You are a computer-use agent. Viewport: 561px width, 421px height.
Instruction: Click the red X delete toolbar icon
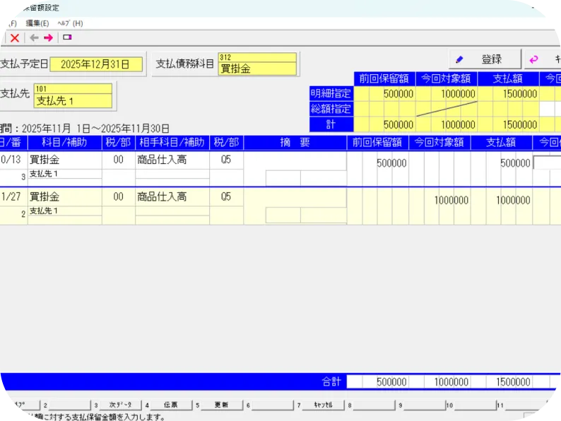14,38
